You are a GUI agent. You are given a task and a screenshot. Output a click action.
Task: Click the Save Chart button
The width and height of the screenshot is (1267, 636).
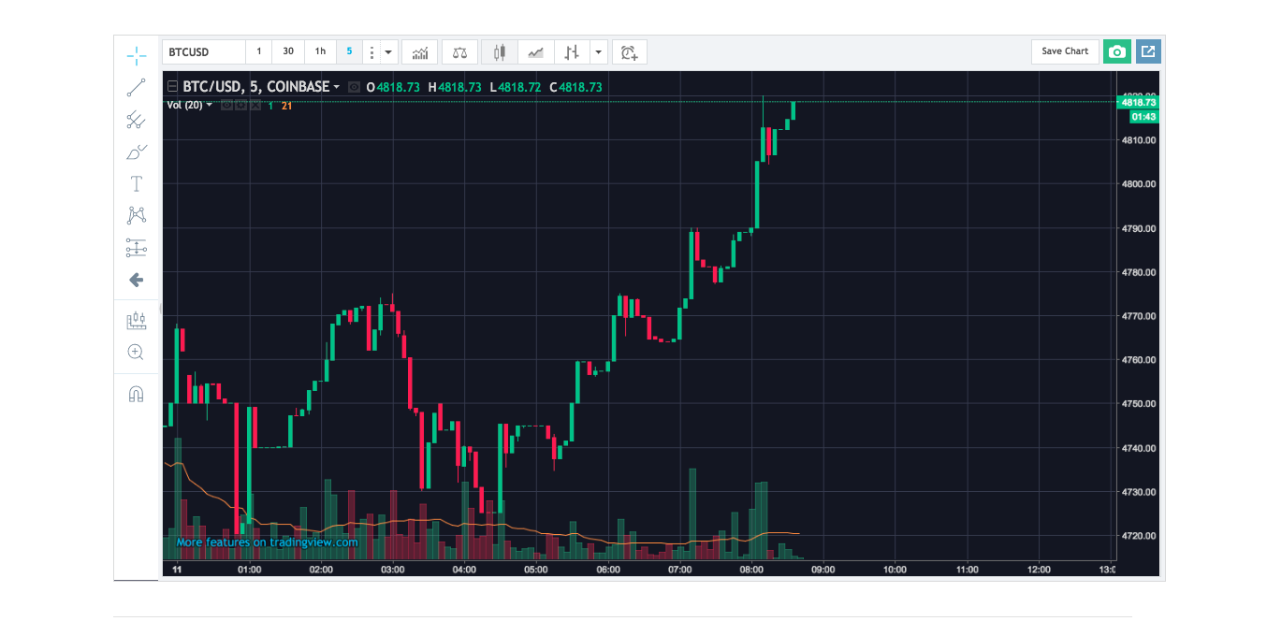tap(1065, 51)
